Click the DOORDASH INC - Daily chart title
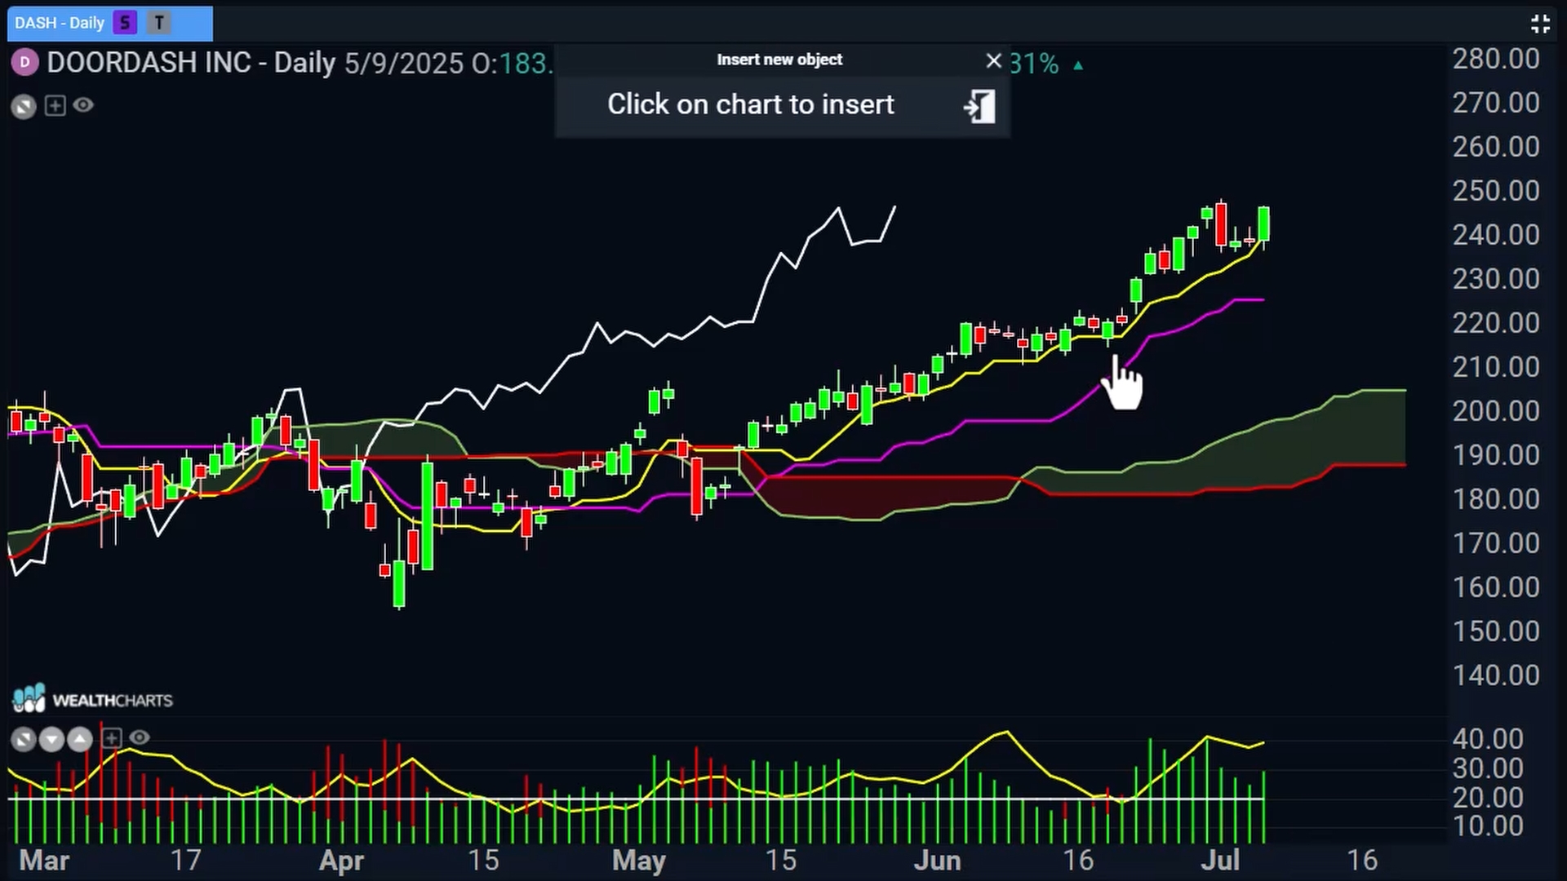This screenshot has height=881, width=1567. coord(191,63)
